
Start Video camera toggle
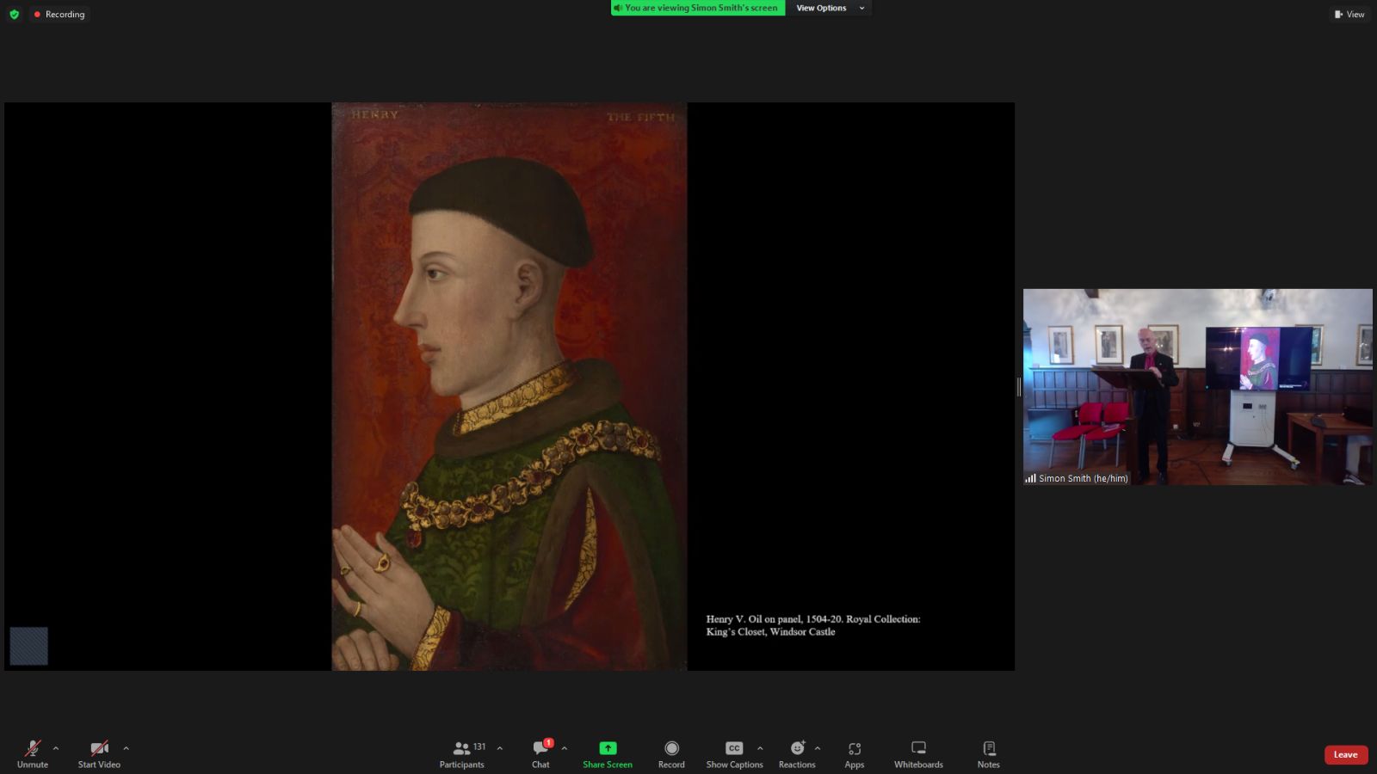click(99, 753)
